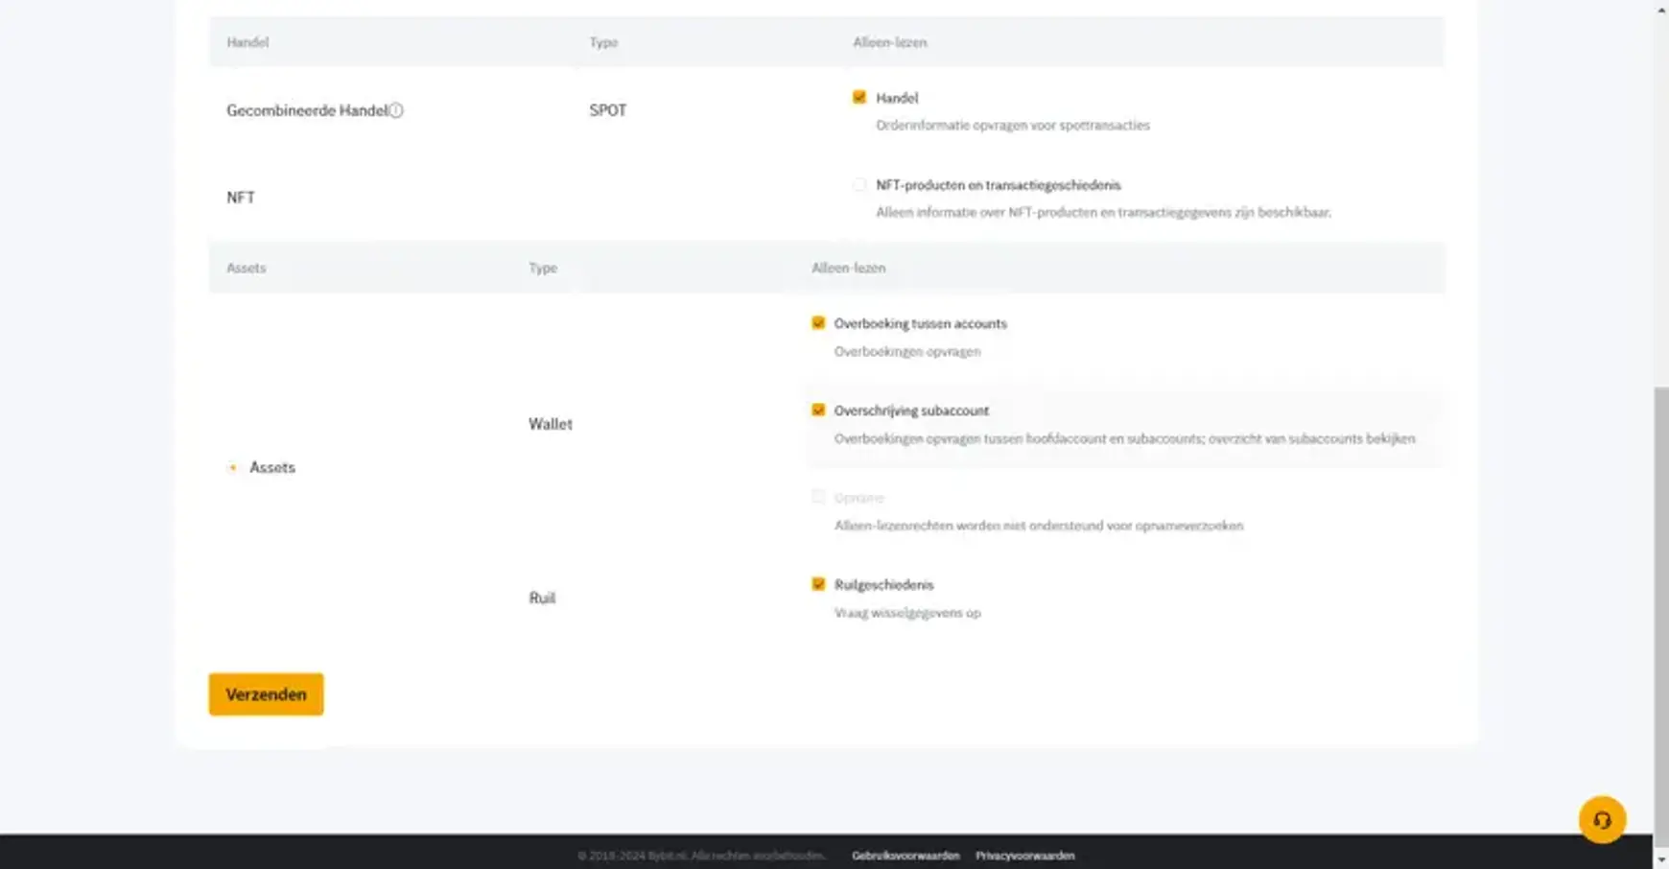
Task: Click the Ruil type label
Action: 542,597
